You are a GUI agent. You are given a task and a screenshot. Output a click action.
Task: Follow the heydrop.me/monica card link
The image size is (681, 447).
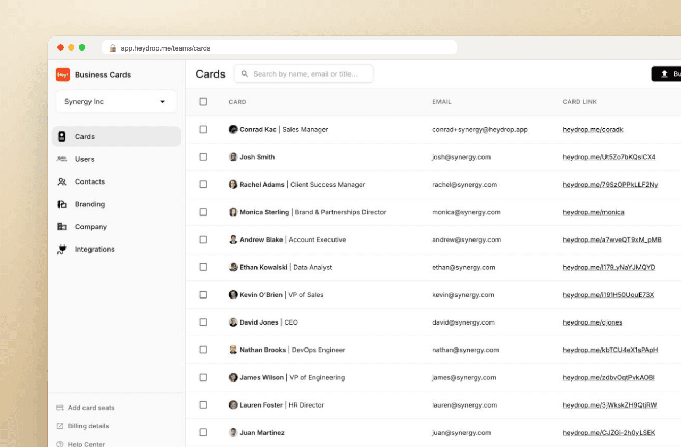[594, 212]
